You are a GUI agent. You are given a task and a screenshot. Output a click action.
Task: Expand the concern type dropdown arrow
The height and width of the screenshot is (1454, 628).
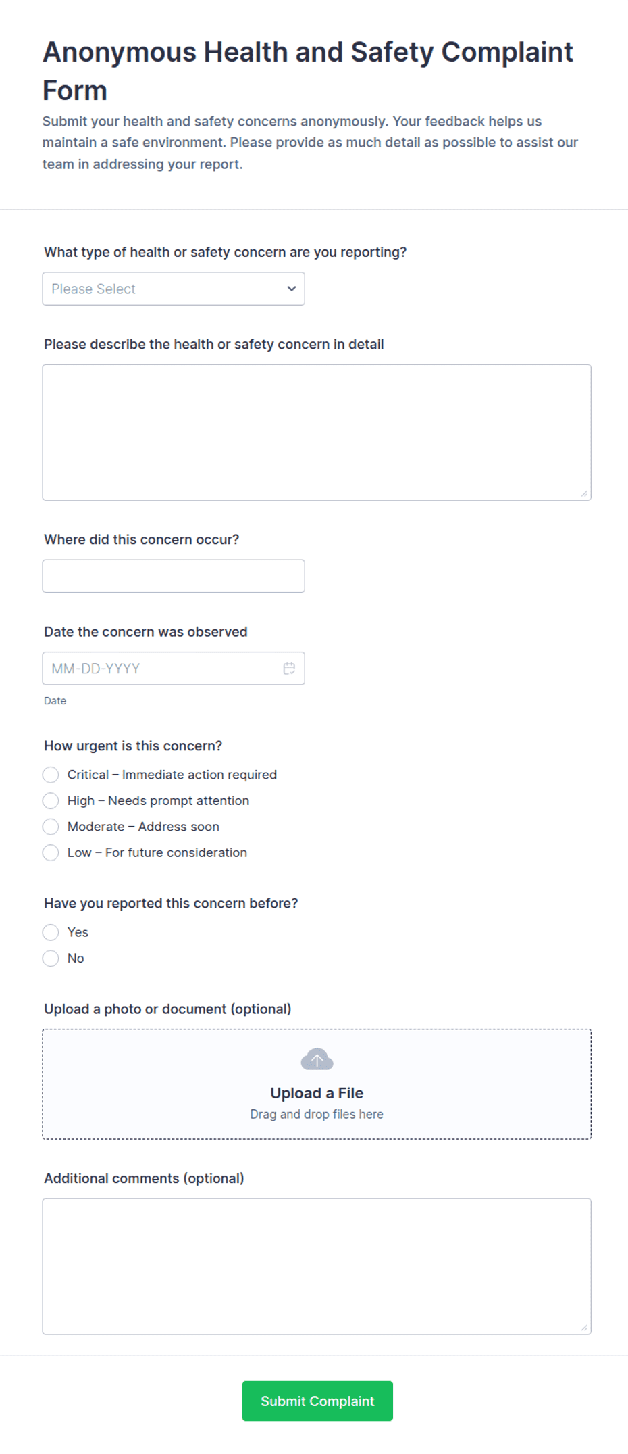292,289
